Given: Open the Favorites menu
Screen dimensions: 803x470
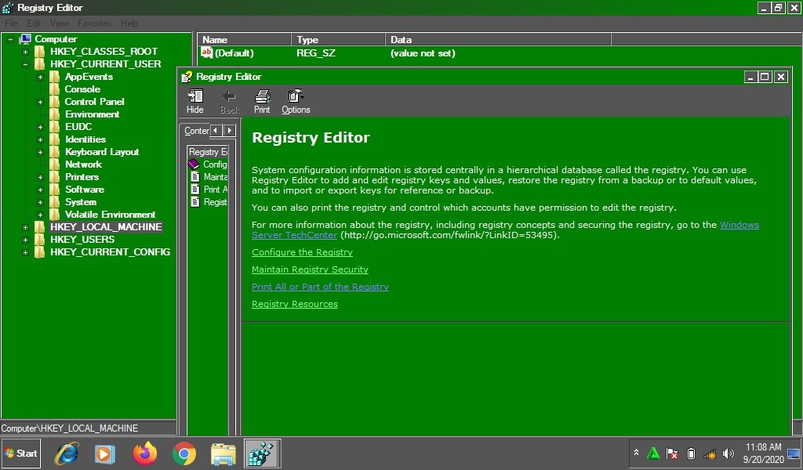Looking at the screenshot, I should coord(94,23).
